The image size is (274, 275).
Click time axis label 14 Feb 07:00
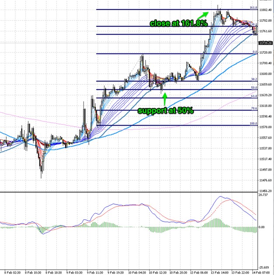coord(261,273)
